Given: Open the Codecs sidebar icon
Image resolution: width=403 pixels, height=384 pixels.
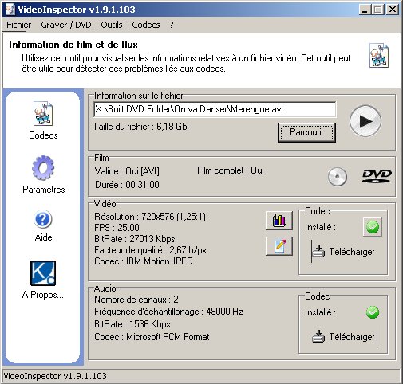Looking at the screenshot, I should click(x=43, y=114).
